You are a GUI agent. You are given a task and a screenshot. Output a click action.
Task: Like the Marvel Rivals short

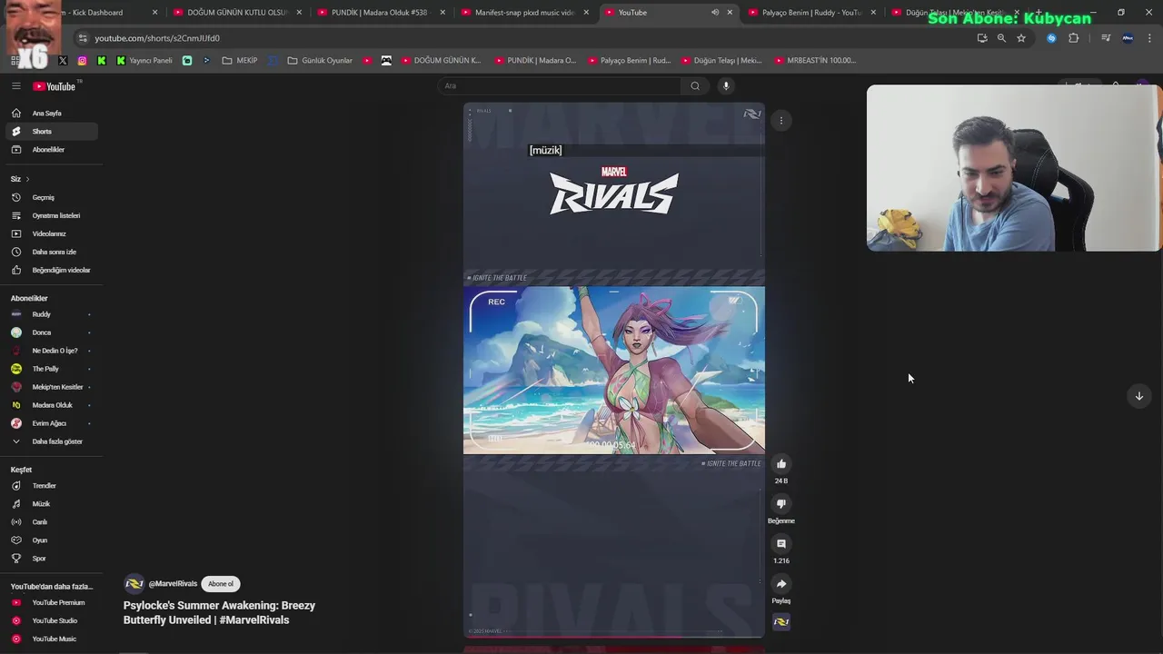point(781,464)
